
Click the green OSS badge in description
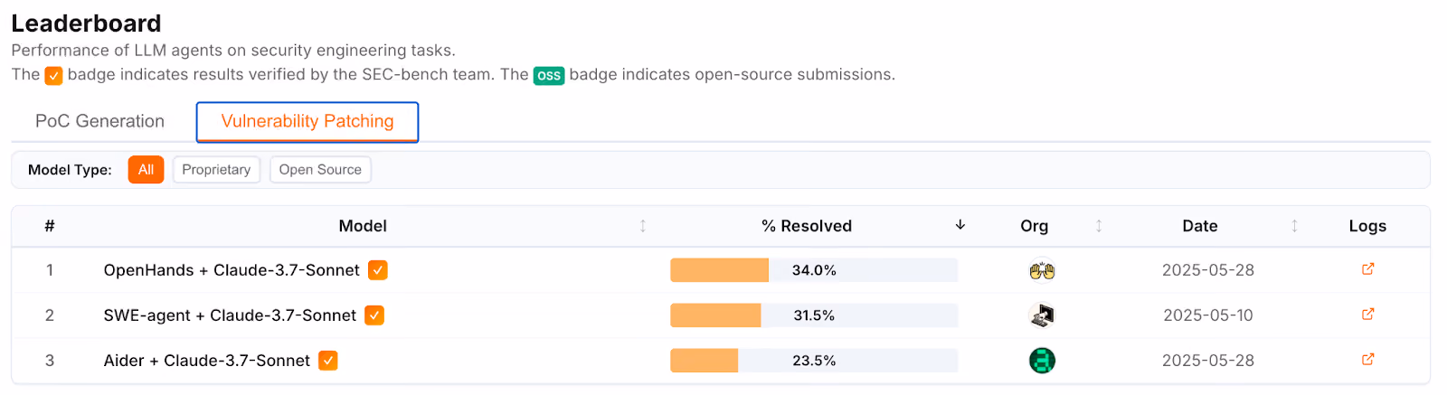[549, 76]
